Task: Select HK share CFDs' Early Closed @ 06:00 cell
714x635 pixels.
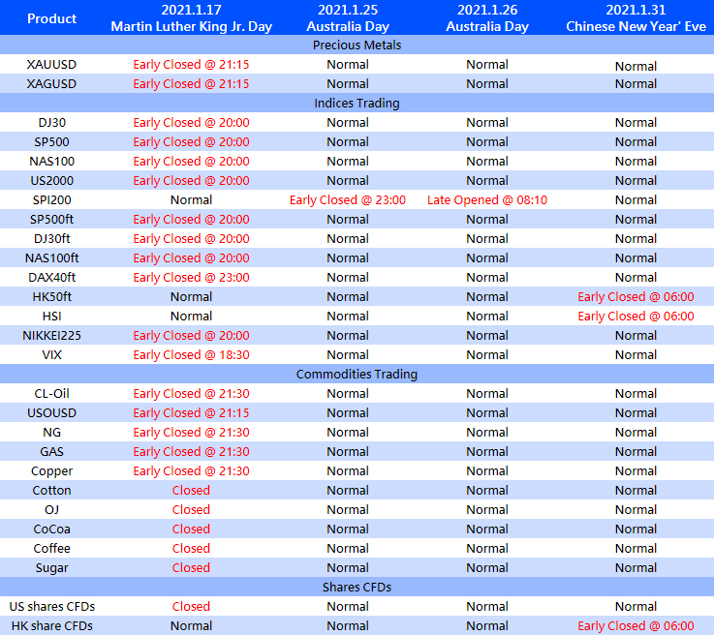Action: click(636, 626)
